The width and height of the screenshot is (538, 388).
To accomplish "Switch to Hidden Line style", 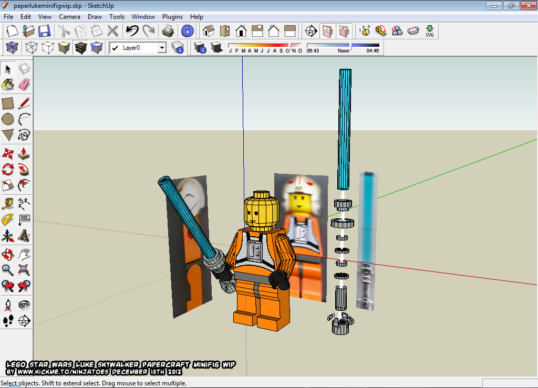I will click(x=48, y=48).
